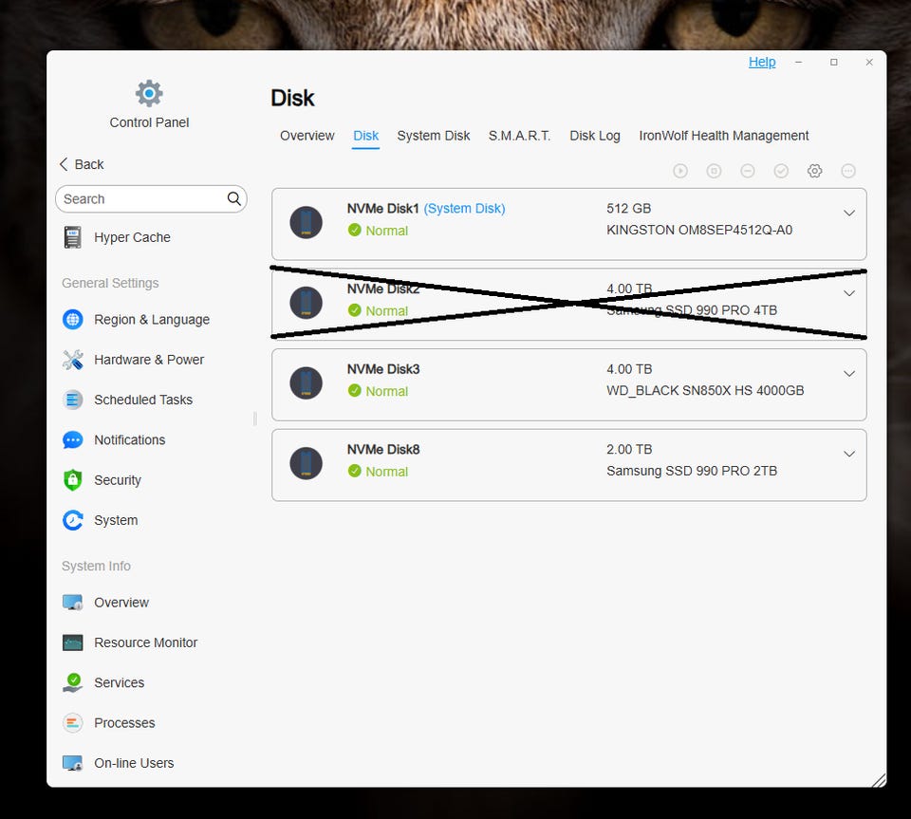
Task: Click the General Settings section label
Action: tap(110, 283)
